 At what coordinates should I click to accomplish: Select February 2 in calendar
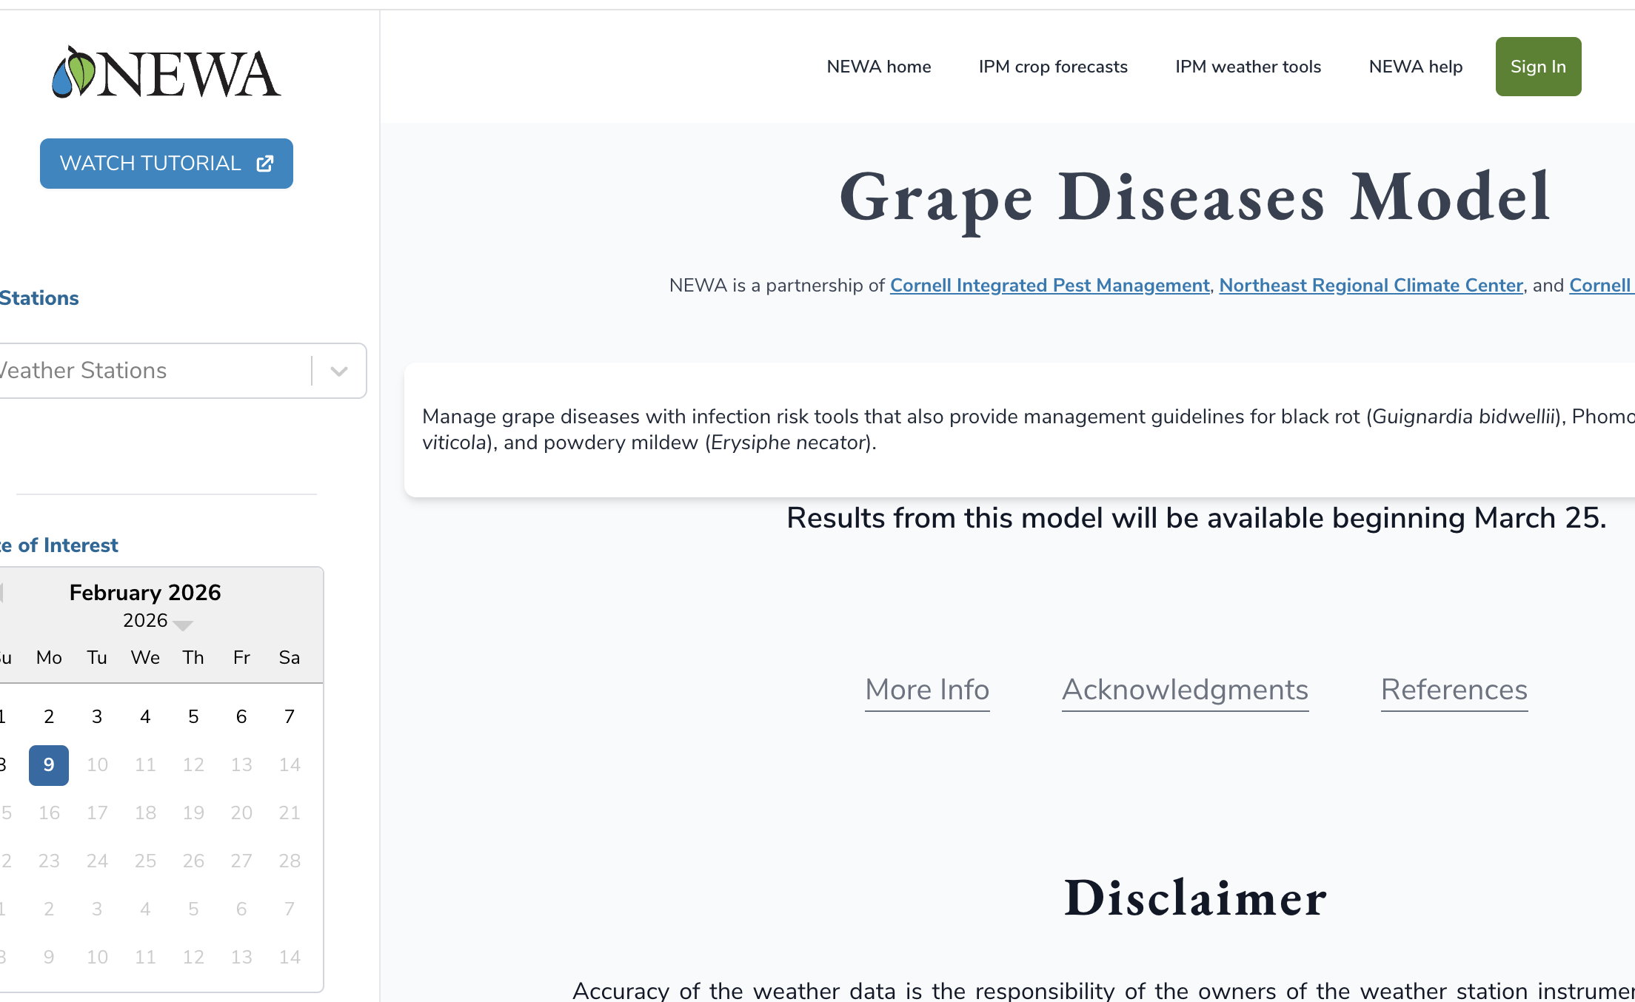pyautogui.click(x=49, y=717)
